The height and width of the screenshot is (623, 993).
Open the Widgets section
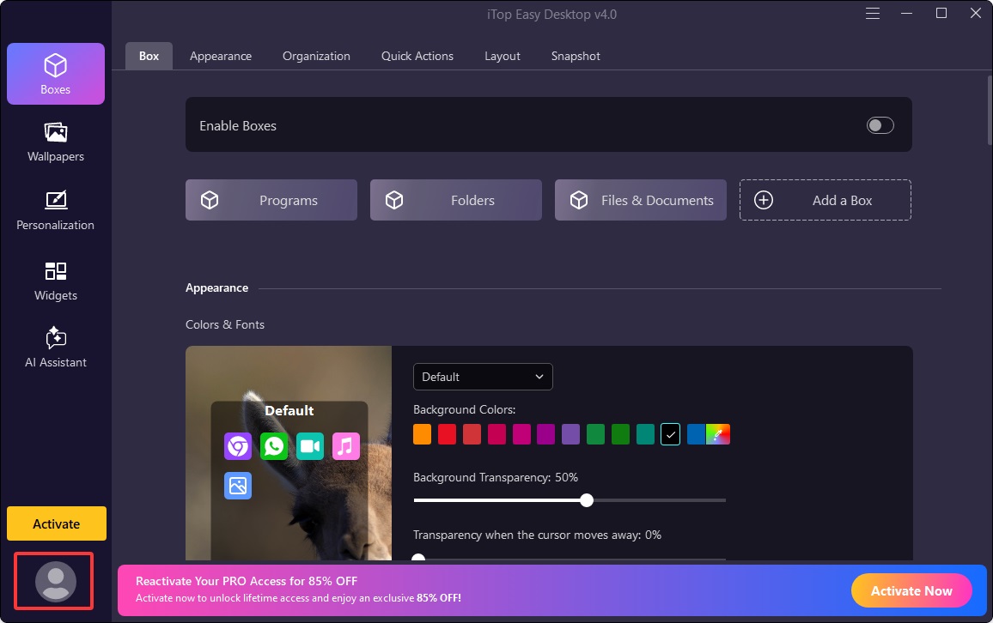55,281
